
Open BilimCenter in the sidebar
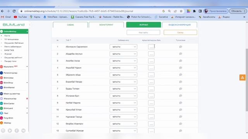pyautogui.click(x=9, y=103)
